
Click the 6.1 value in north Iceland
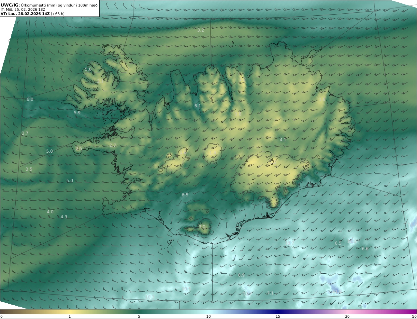click(x=198, y=106)
